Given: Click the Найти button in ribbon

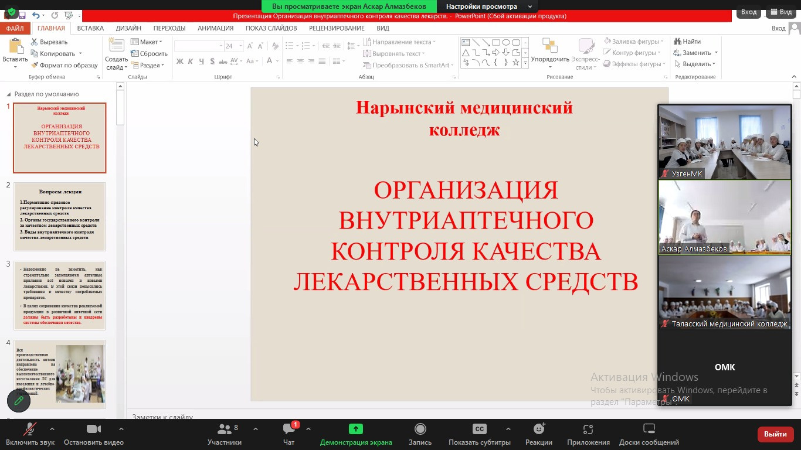Looking at the screenshot, I should pyautogui.click(x=687, y=42).
